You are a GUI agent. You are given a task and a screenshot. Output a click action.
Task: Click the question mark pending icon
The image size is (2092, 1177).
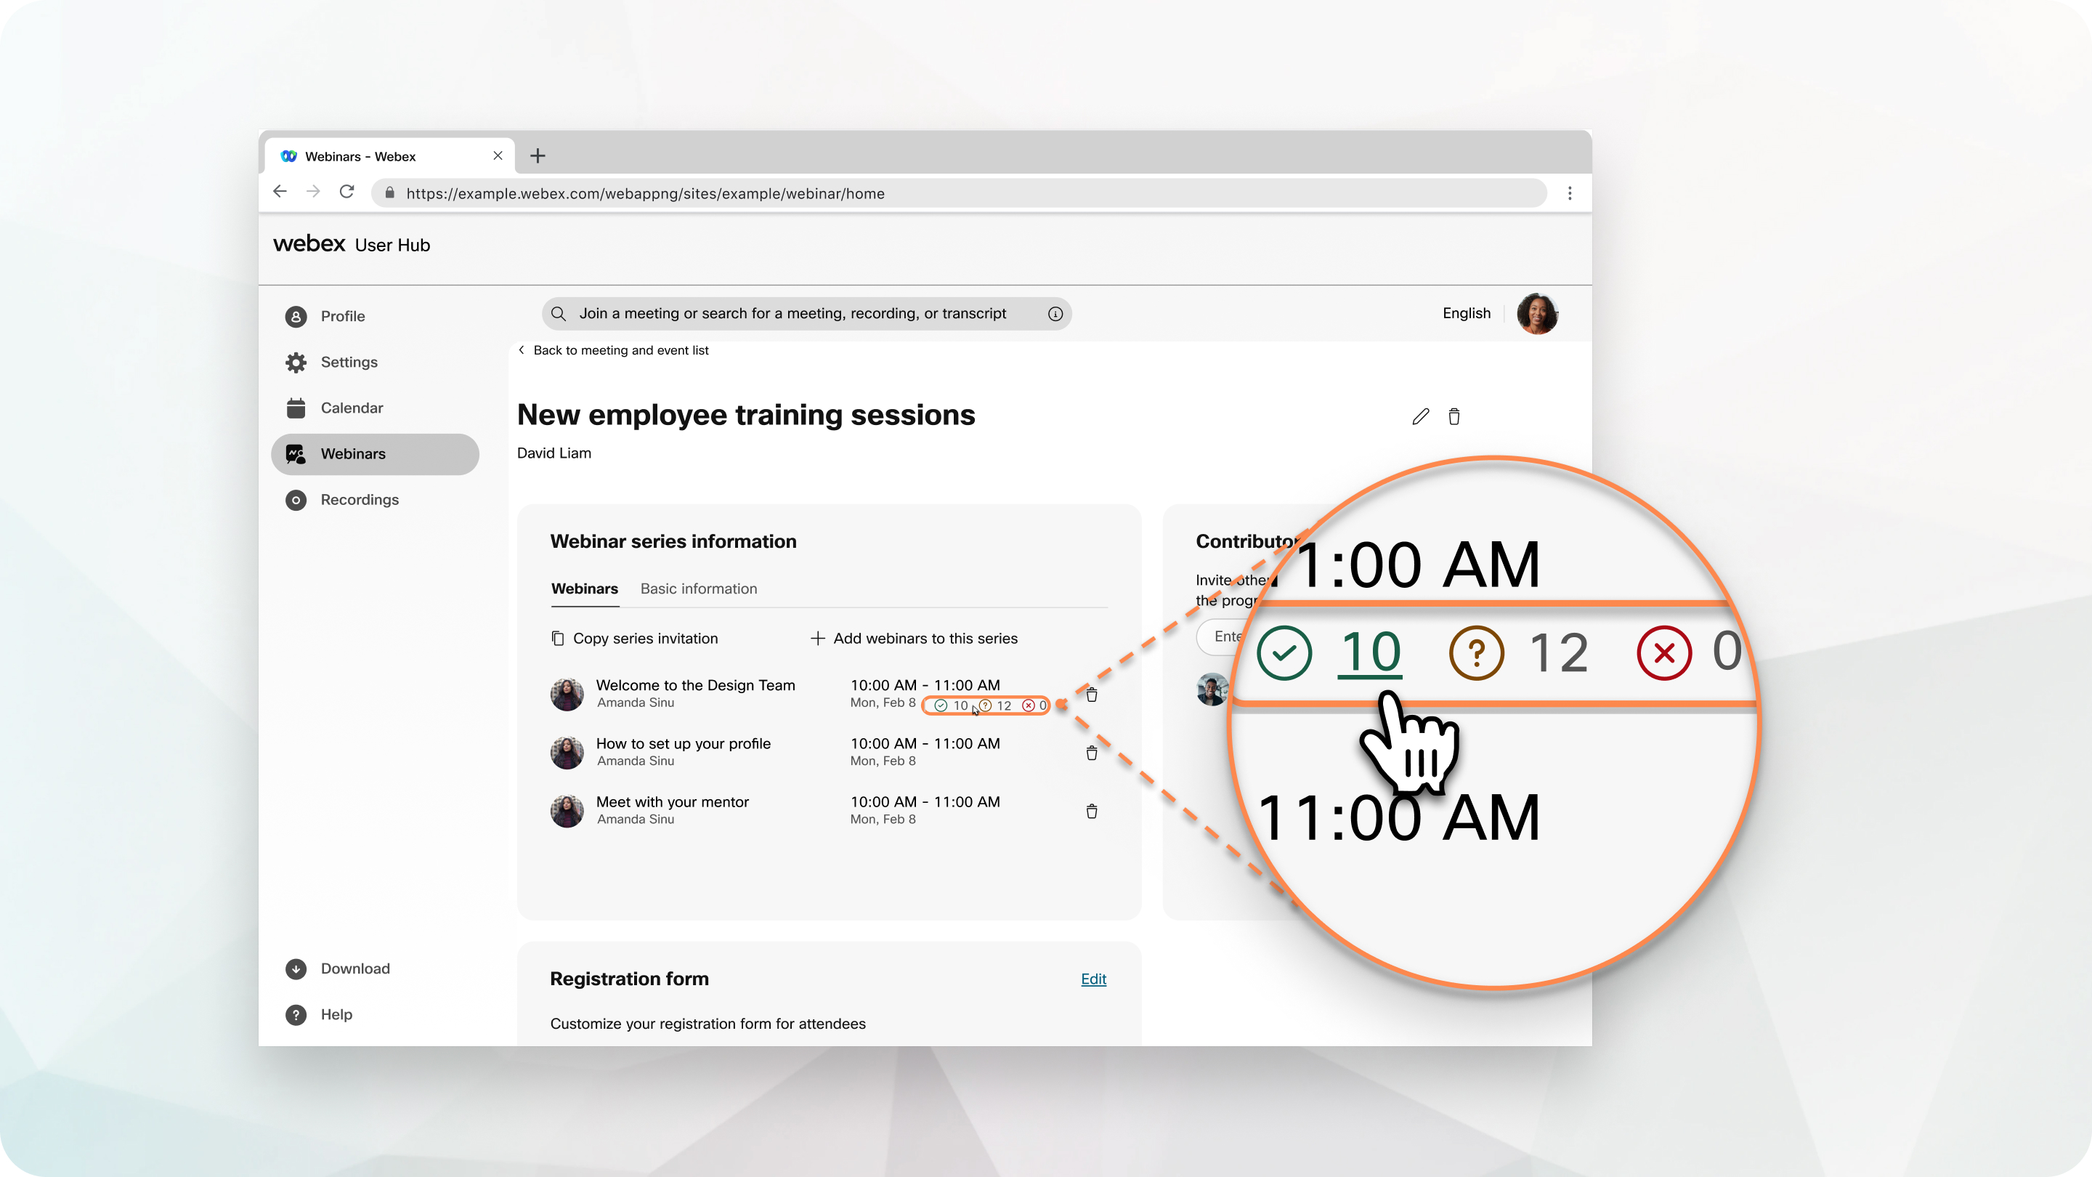983,705
